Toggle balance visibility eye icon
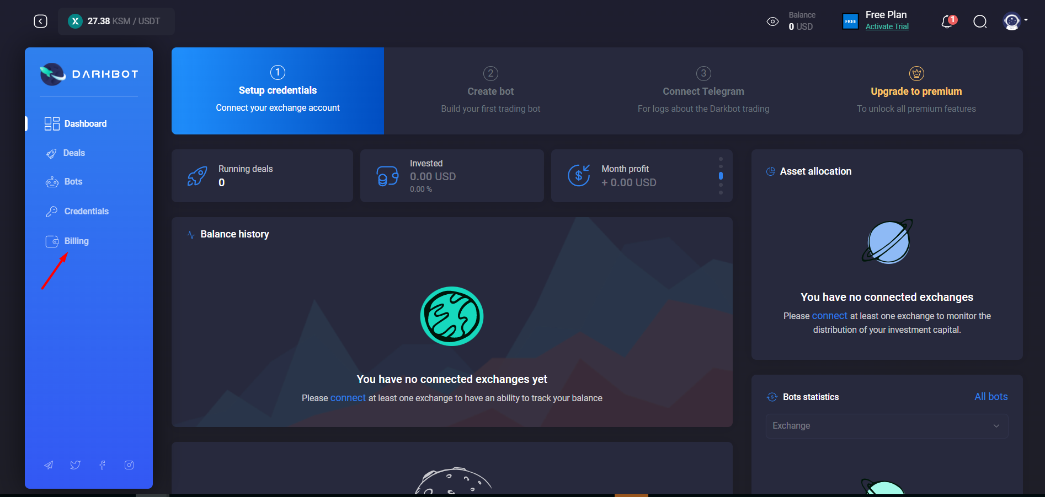This screenshot has height=497, width=1045. (772, 21)
